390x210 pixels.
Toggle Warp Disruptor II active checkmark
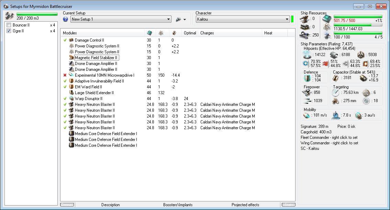click(65, 99)
